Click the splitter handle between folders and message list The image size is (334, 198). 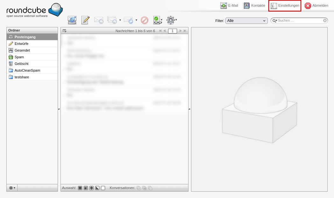coord(59,109)
